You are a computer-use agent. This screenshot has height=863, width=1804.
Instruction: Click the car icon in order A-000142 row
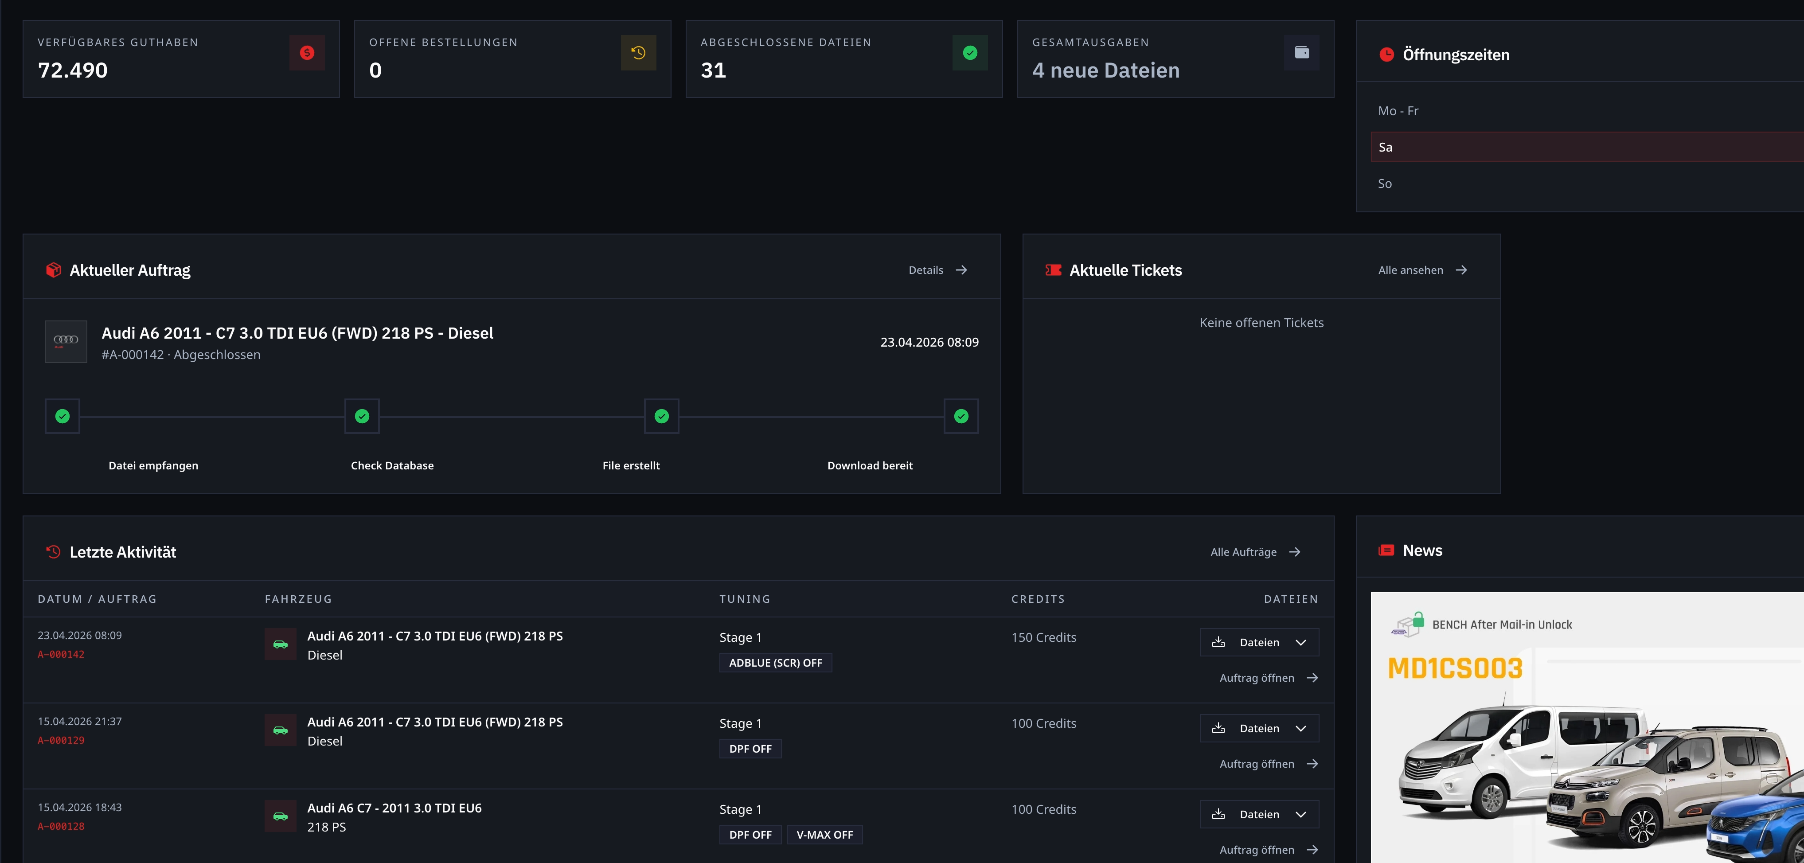click(280, 644)
